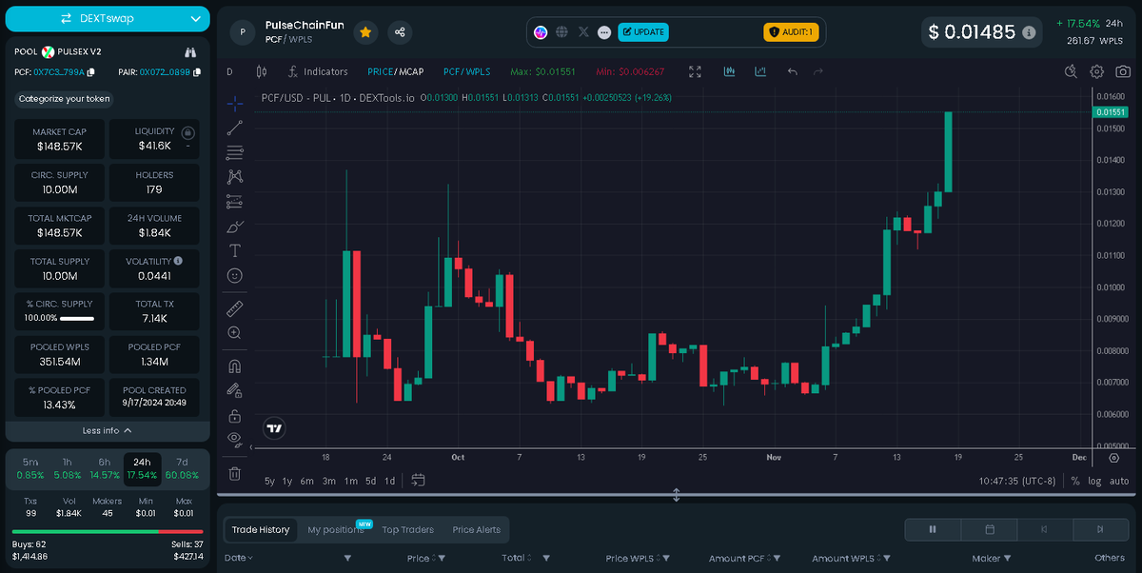The height and width of the screenshot is (573, 1142).
Task: Set chart range to 3m
Action: pyautogui.click(x=329, y=481)
